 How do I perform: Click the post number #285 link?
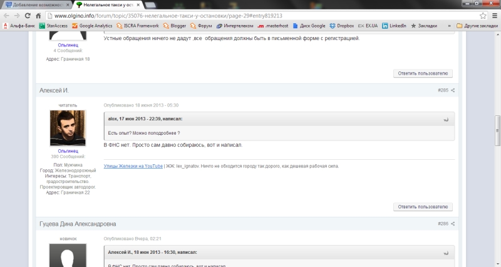pos(443,91)
